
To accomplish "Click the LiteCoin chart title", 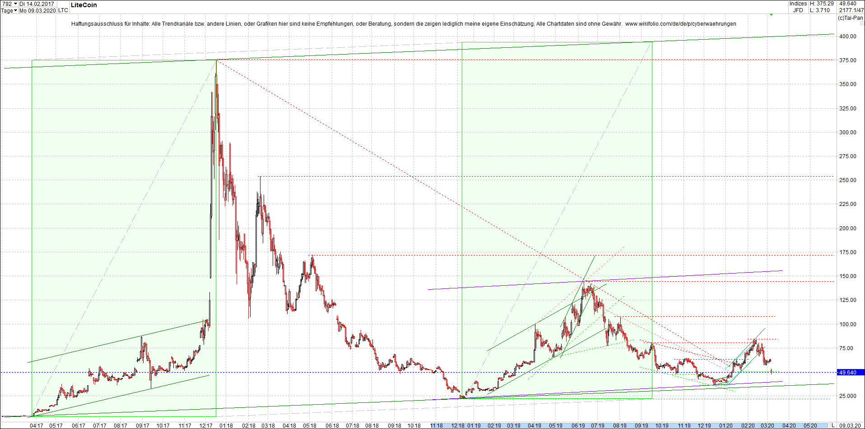I will pos(84,5).
